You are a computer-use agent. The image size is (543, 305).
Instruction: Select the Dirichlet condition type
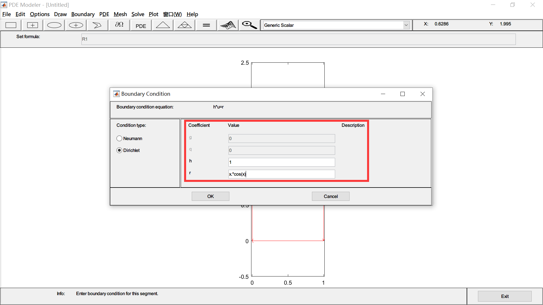[119, 150]
